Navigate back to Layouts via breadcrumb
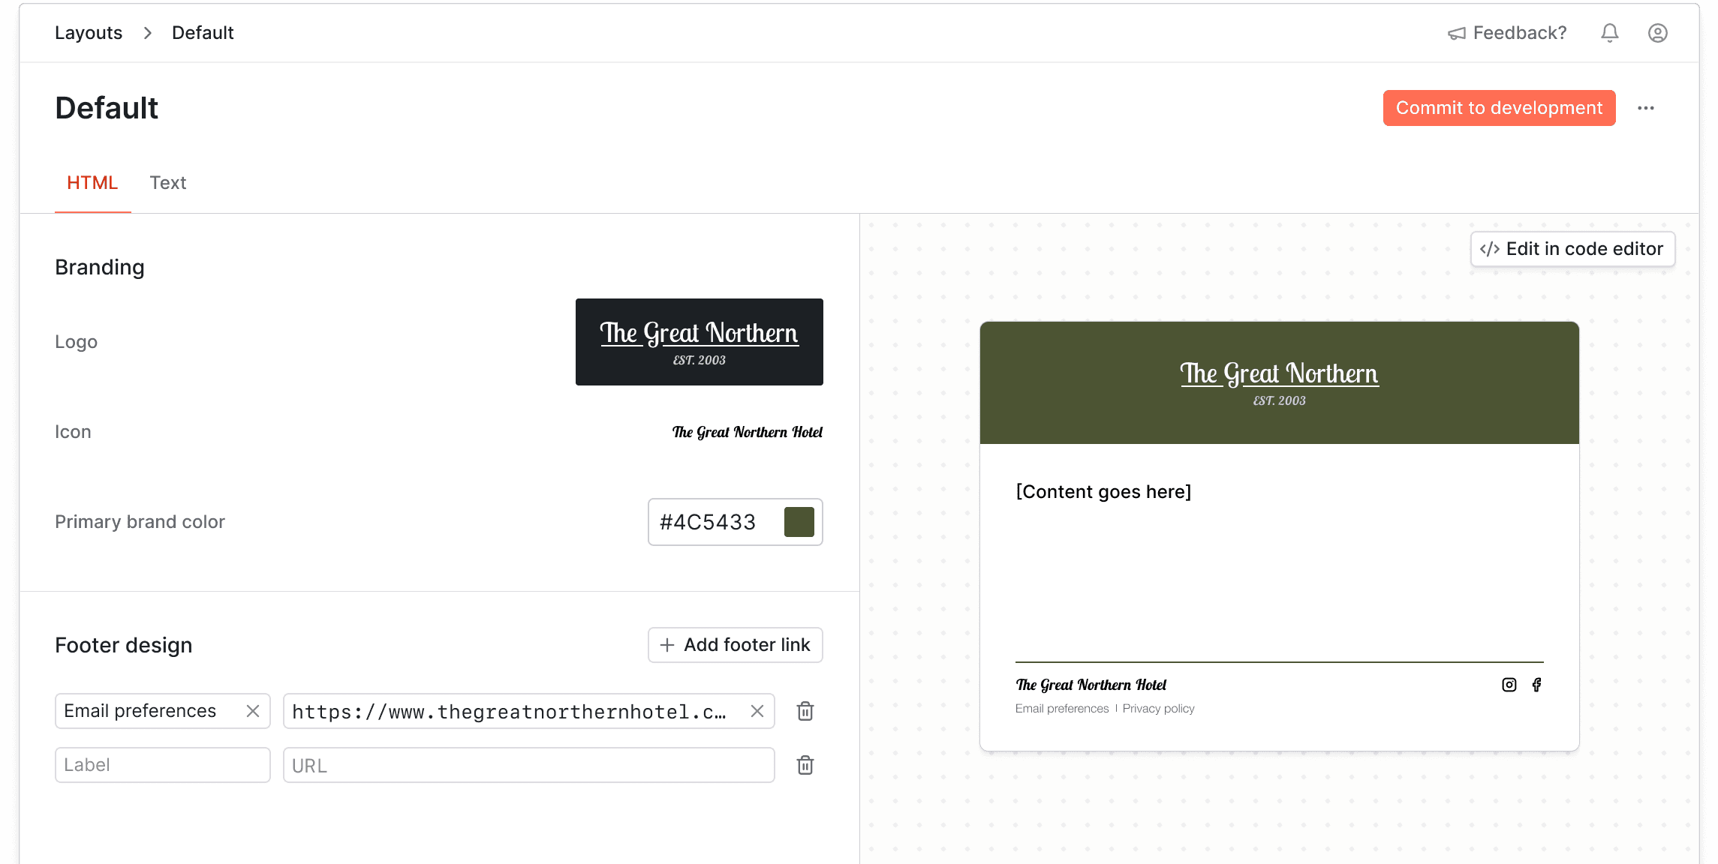 click(88, 32)
